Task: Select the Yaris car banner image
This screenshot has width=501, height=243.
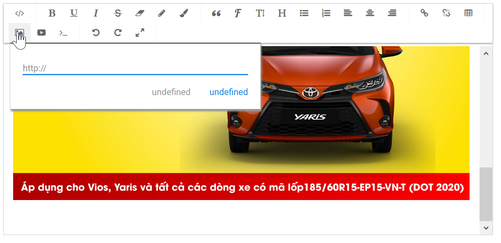Action: [241, 123]
